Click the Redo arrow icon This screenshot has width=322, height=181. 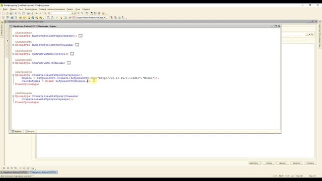(x=40, y=14)
